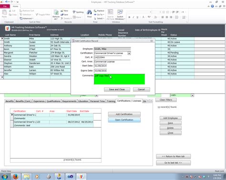Click the Find binoculars icon
226x180 pixels.
click(x=89, y=12)
